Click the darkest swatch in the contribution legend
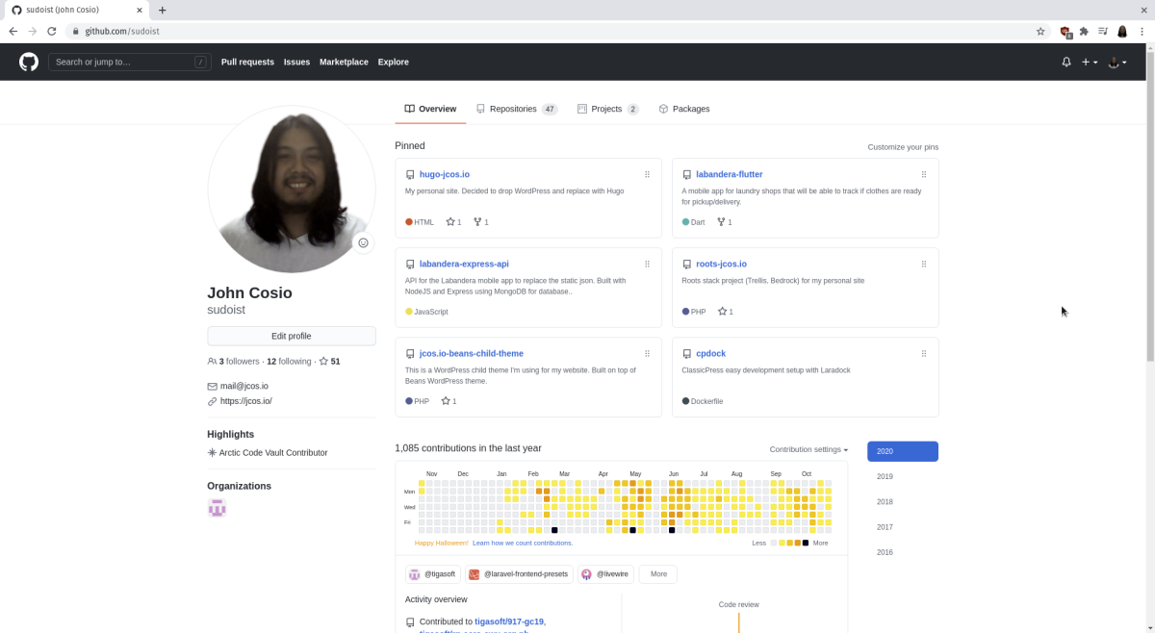This screenshot has width=1155, height=633. pos(807,543)
